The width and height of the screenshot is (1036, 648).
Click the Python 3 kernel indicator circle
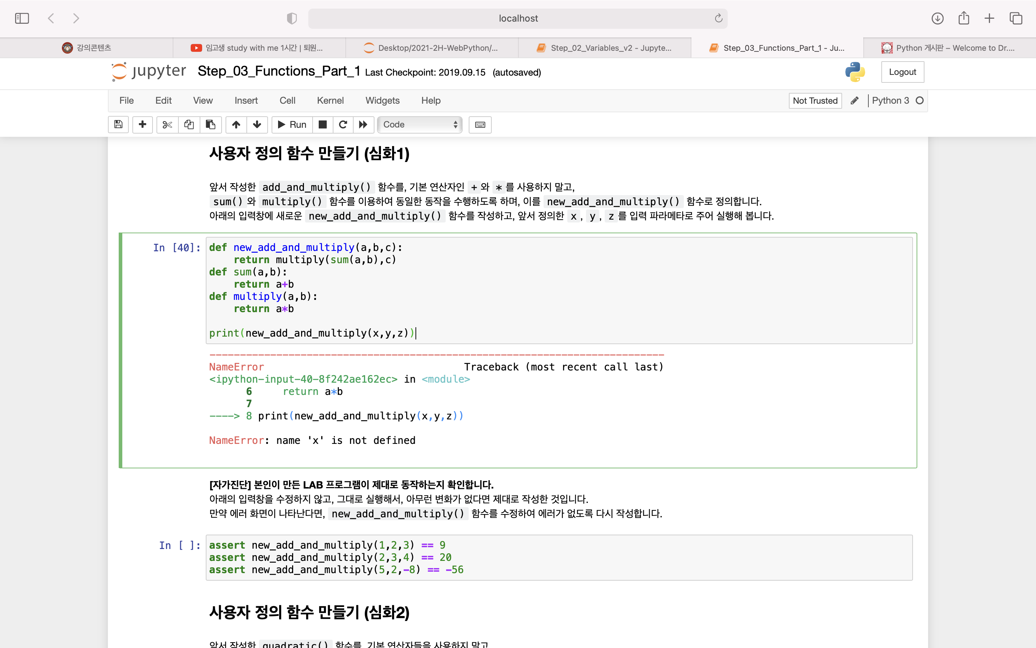919,100
